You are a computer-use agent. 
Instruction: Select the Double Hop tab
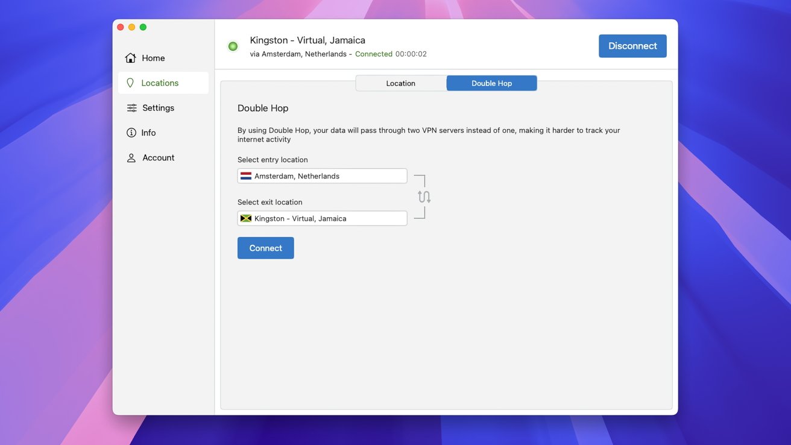(x=491, y=83)
